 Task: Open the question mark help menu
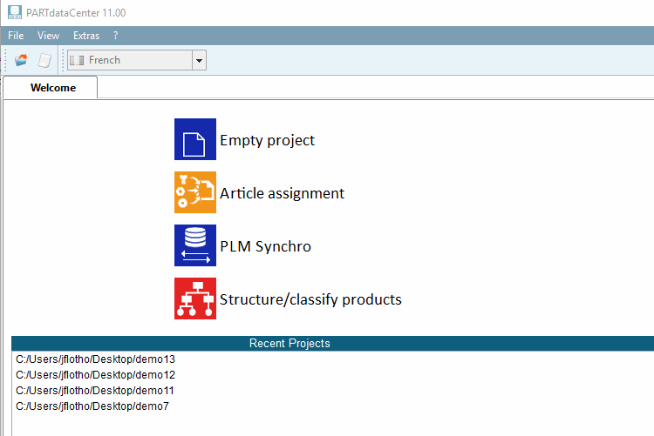click(116, 36)
